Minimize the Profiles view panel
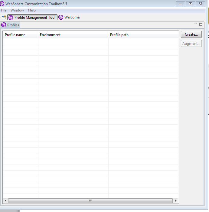209x212 pixels. [x=195, y=24]
